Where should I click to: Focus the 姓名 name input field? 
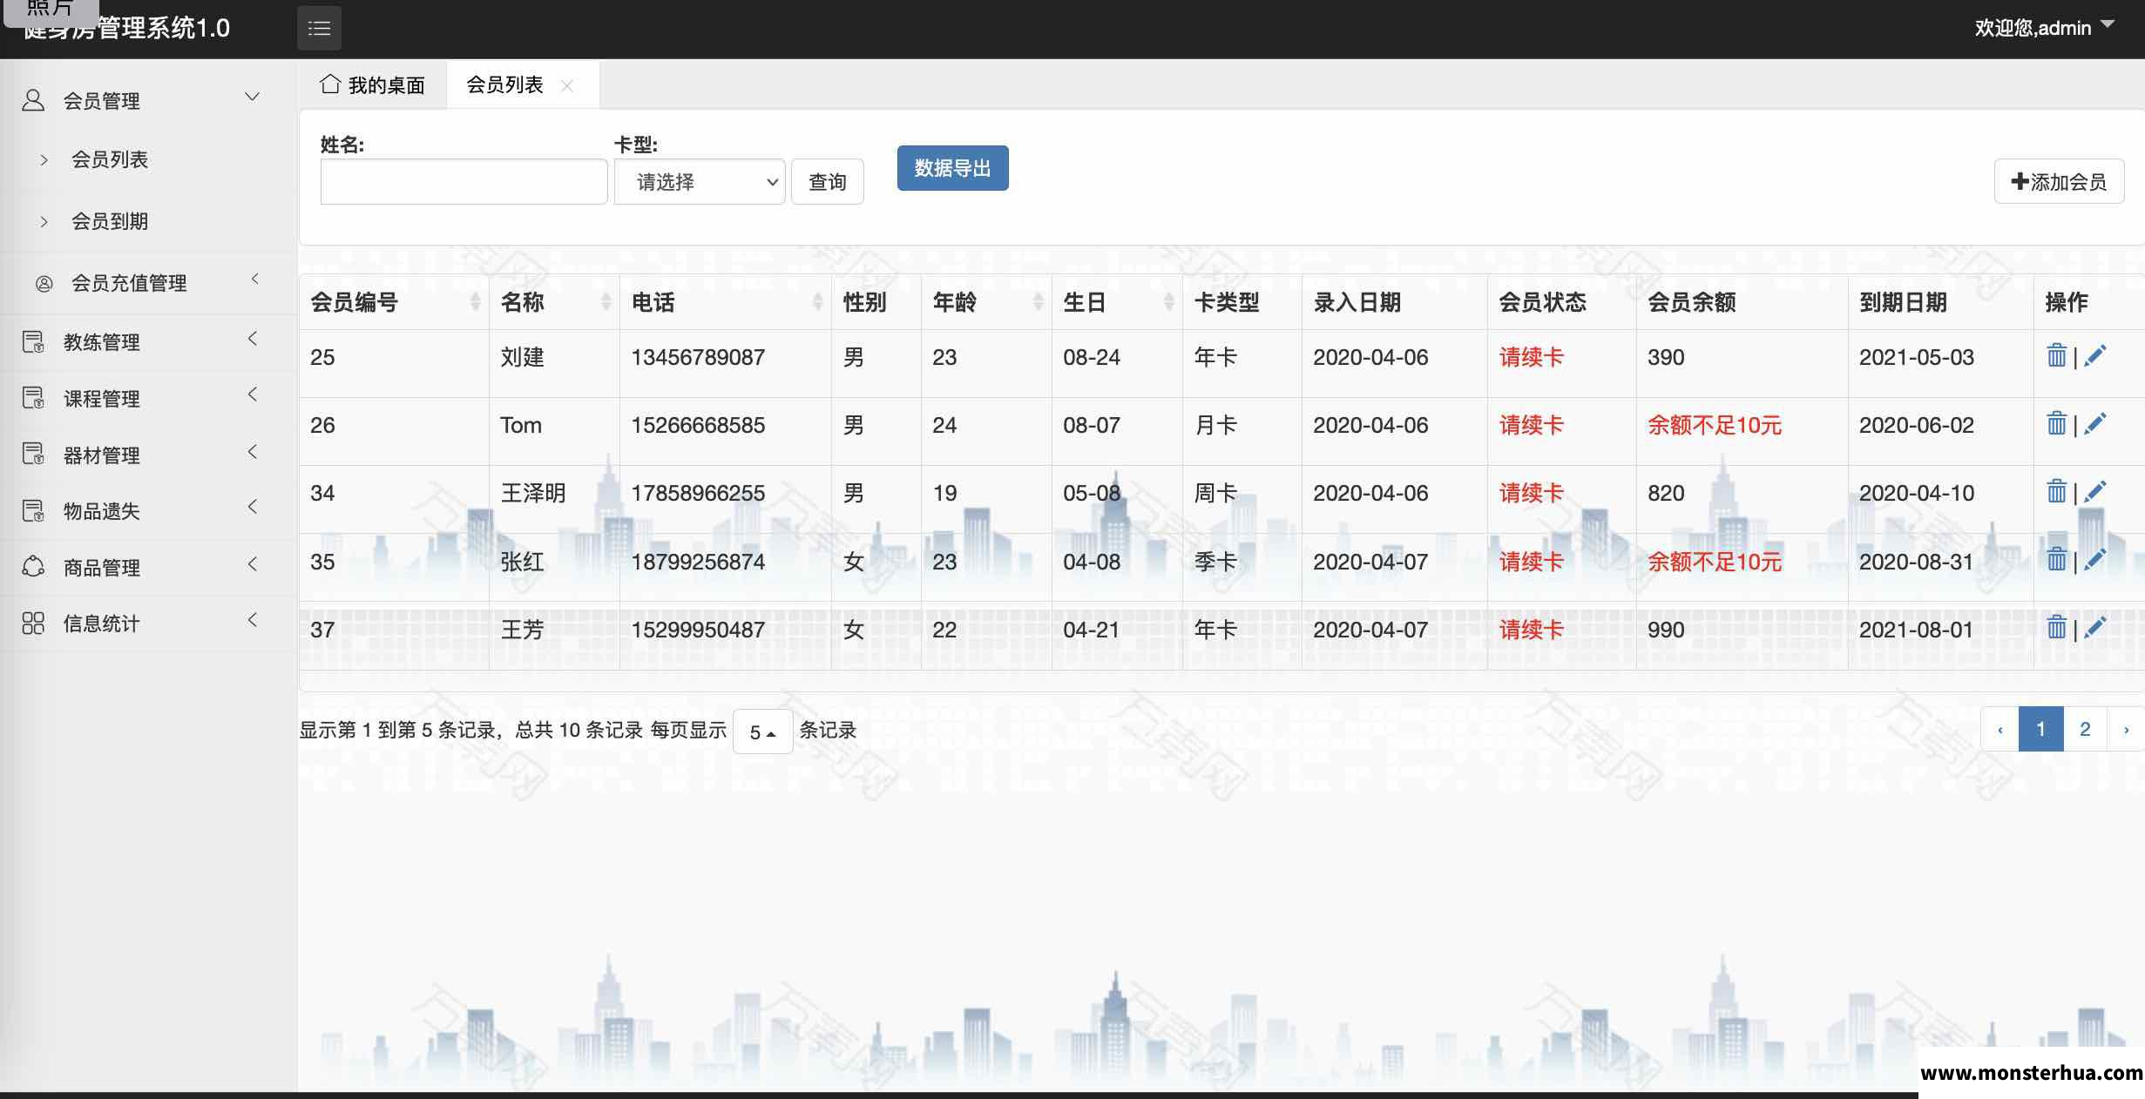(x=464, y=181)
